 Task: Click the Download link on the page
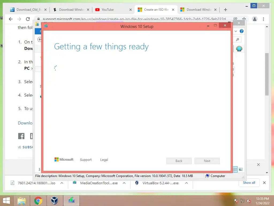25,123
